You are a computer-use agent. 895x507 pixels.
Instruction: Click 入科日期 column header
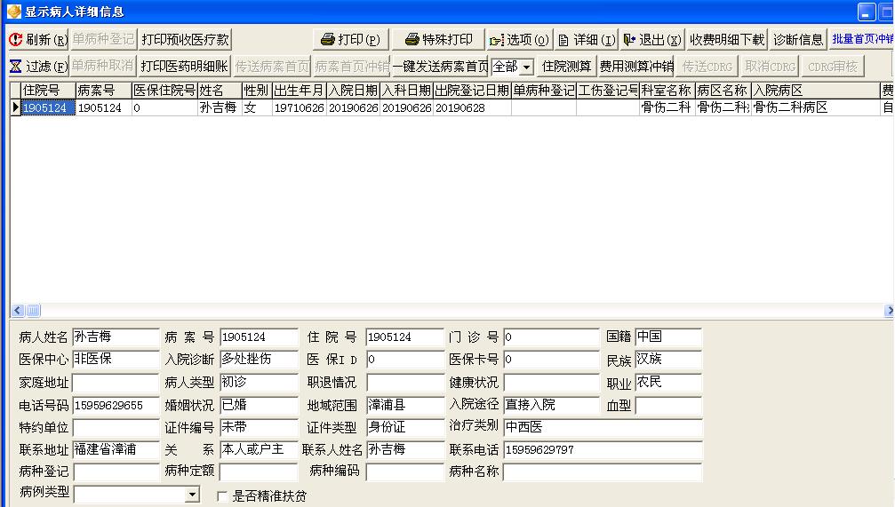pyautogui.click(x=407, y=90)
